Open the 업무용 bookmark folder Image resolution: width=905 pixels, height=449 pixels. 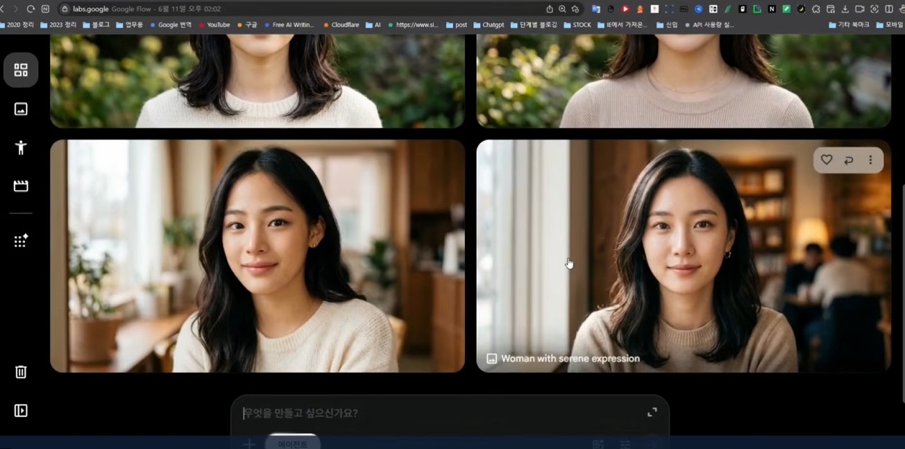coord(130,25)
